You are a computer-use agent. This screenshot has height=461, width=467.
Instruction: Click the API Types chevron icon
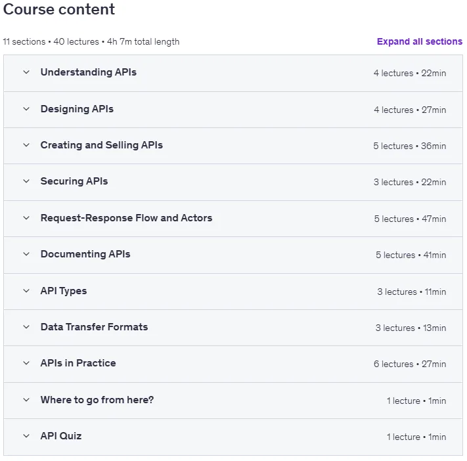(26, 291)
